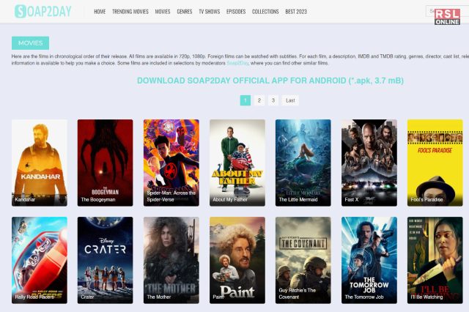Open the Movies navigation link
The image size is (469, 312).
point(163,12)
